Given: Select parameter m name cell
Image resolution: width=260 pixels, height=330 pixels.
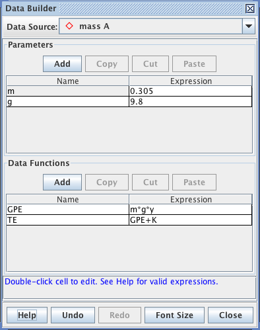Looking at the screenshot, I should 68,91.
